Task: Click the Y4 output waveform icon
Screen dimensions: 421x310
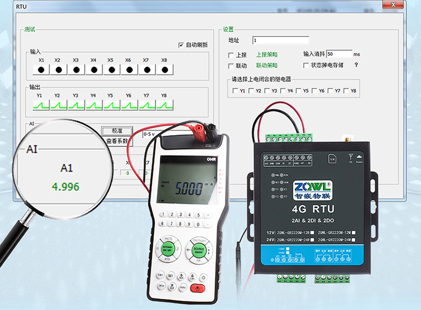Action: click(94, 105)
